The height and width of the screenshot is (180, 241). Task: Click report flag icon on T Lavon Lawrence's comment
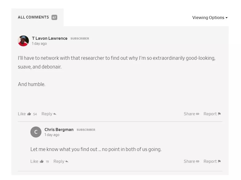(x=219, y=114)
